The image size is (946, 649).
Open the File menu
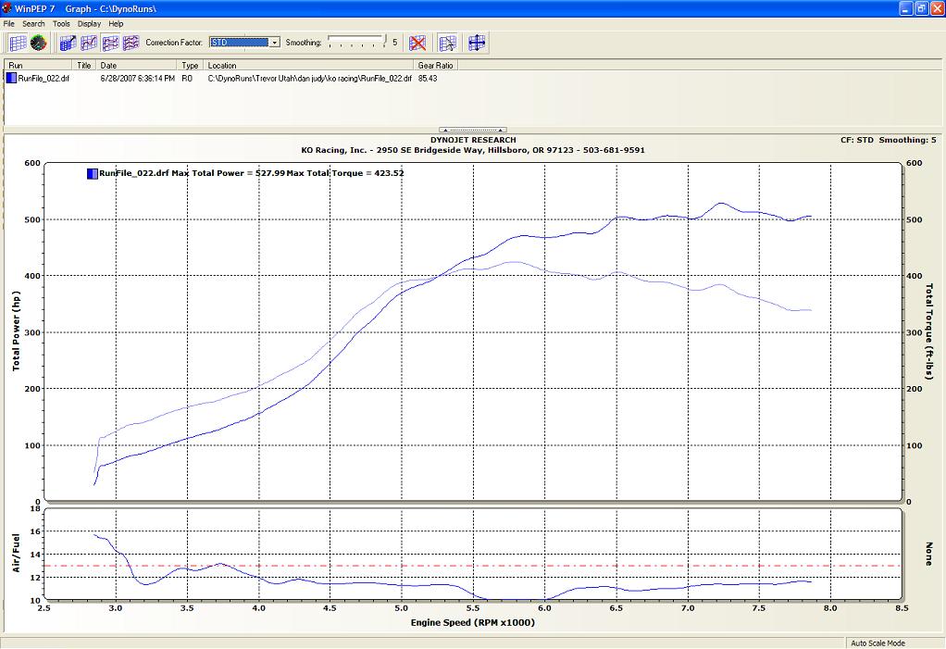pyautogui.click(x=9, y=23)
